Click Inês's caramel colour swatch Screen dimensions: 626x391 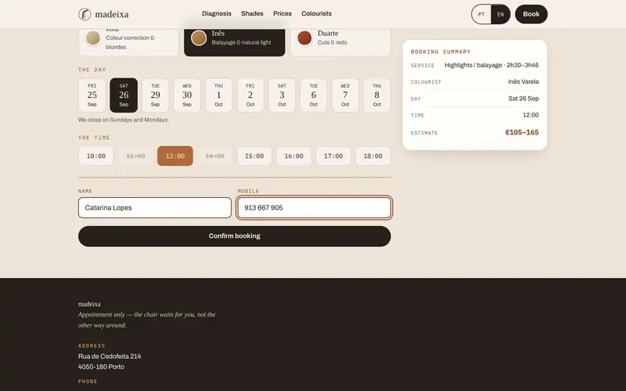[x=199, y=38]
